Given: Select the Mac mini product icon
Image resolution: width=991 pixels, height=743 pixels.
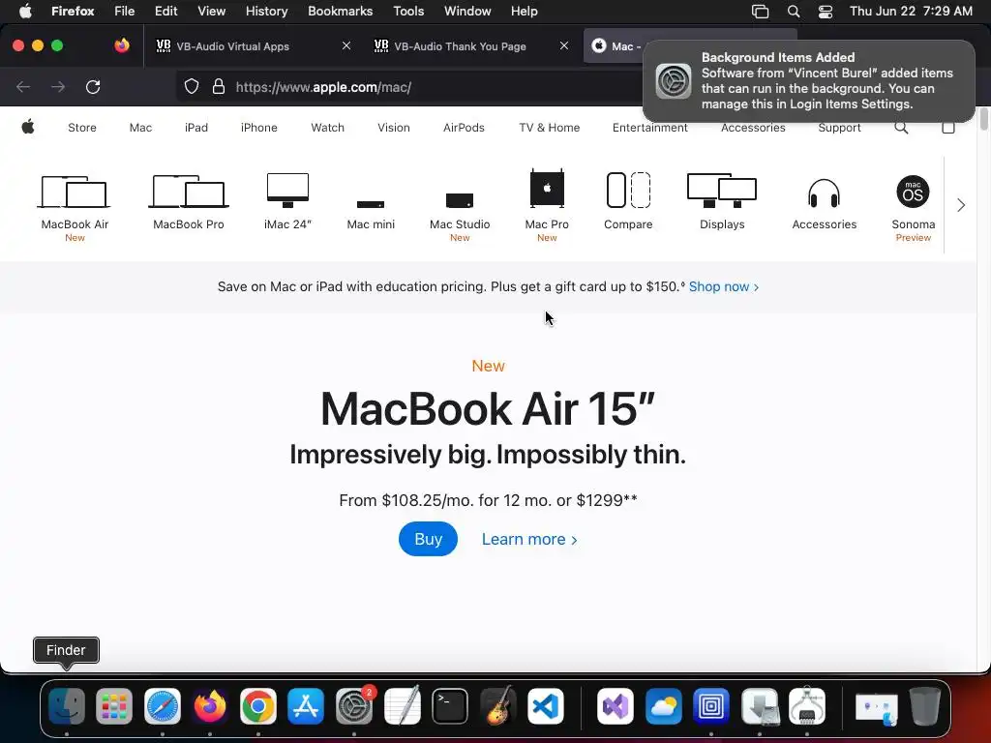Looking at the screenshot, I should [371, 204].
